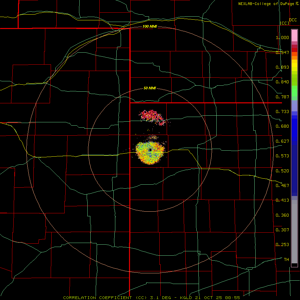The height and width of the screenshot is (300, 300).
Task: Click the [CC] legend header
Action: click(285, 23)
